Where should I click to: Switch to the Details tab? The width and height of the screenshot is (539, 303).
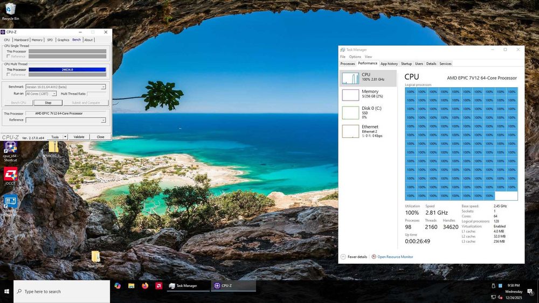click(431, 64)
